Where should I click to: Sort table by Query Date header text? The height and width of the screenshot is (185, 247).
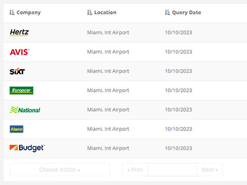(186, 12)
